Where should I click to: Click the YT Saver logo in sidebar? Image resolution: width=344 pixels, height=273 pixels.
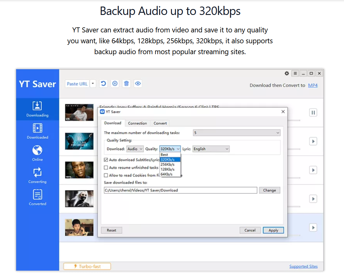(37, 84)
